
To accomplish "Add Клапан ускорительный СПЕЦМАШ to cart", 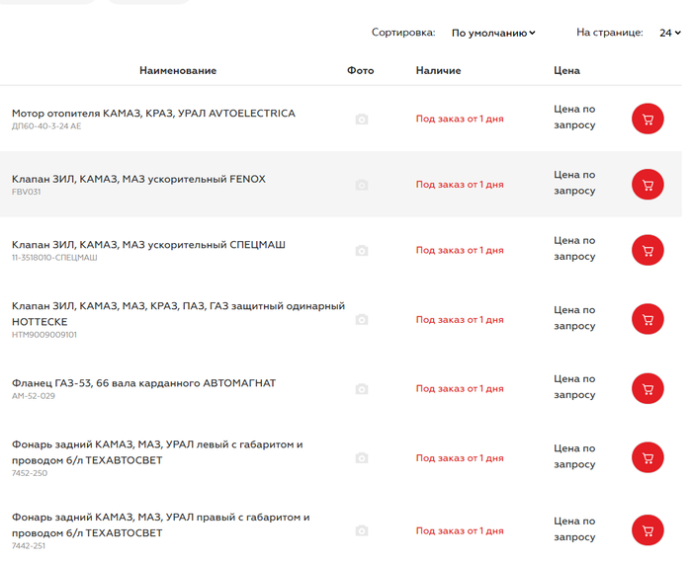I will (648, 250).
